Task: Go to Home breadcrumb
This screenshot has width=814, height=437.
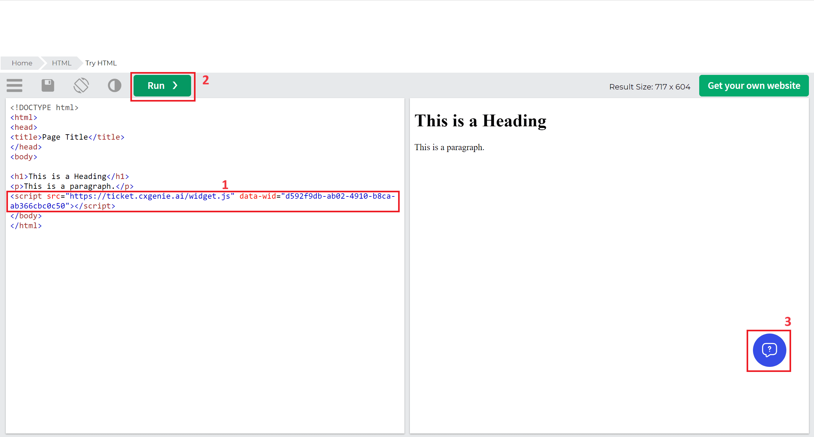Action: coord(22,63)
